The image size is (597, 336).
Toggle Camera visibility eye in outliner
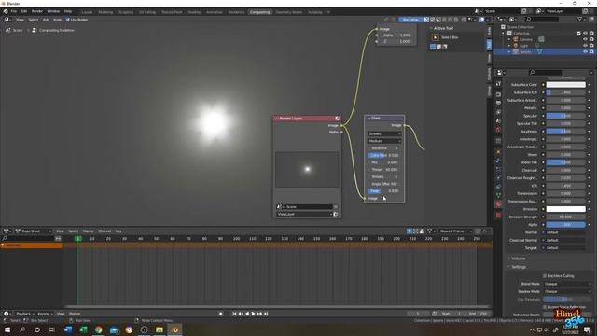tap(585, 39)
